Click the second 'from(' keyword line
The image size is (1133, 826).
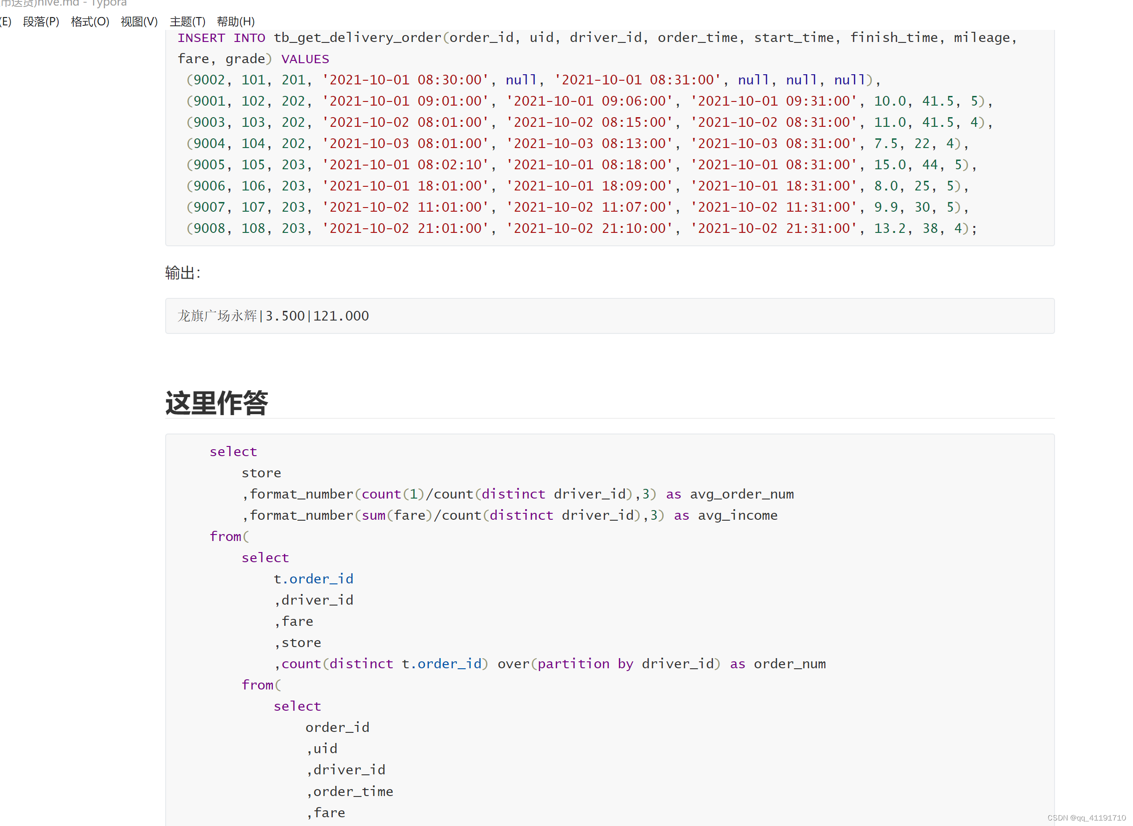pos(261,685)
